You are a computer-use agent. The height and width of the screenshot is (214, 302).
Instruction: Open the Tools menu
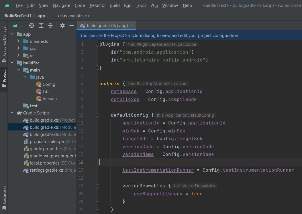click(141, 5)
